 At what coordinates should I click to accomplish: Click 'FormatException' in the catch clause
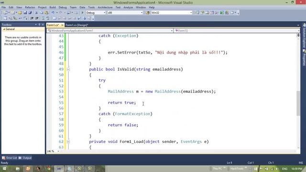click(x=132, y=114)
